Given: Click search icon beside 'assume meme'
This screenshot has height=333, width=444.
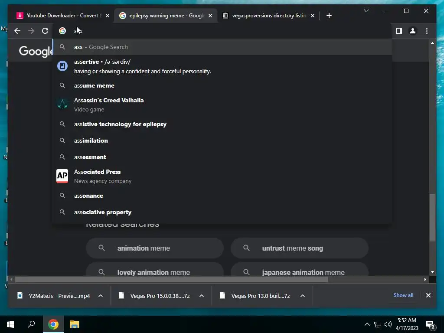Looking at the screenshot, I should tap(62, 85).
